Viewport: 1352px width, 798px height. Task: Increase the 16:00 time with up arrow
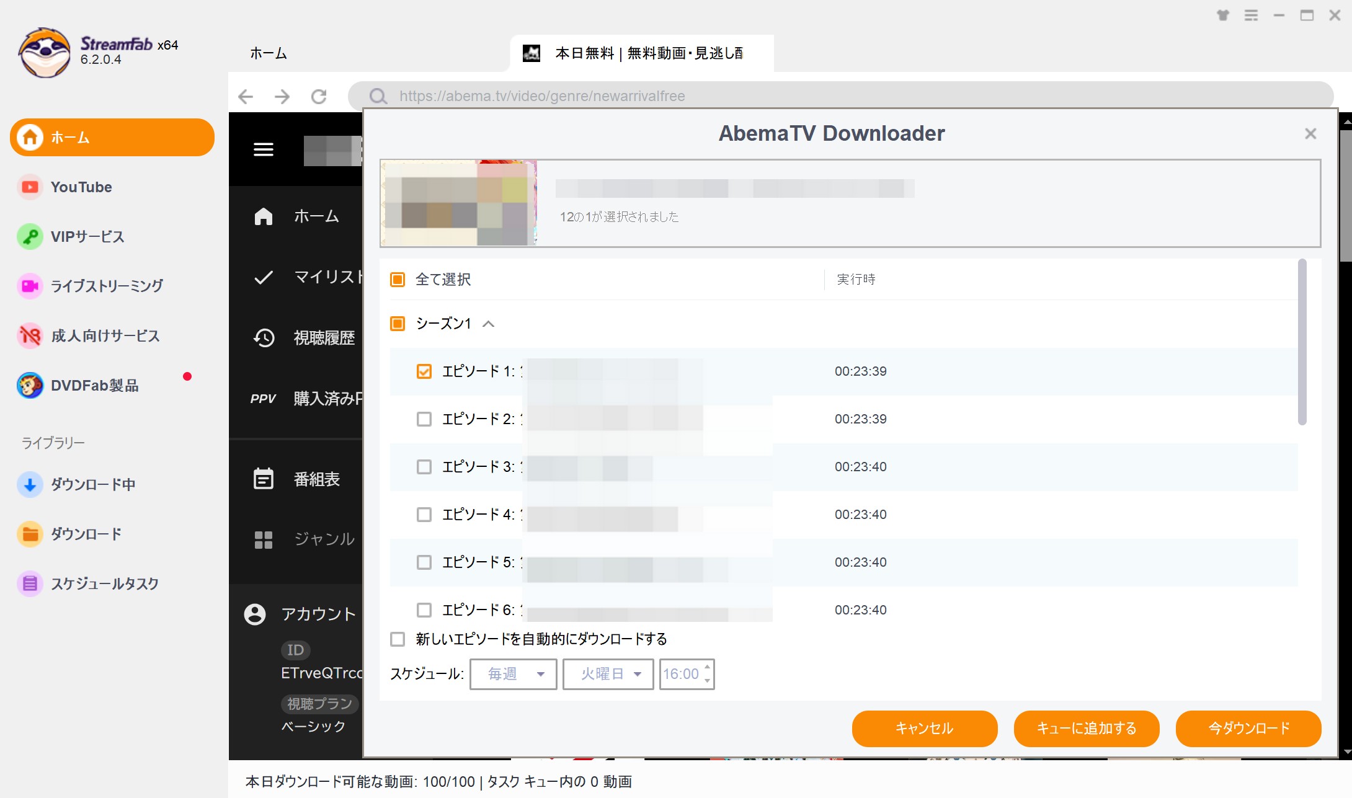coord(707,667)
